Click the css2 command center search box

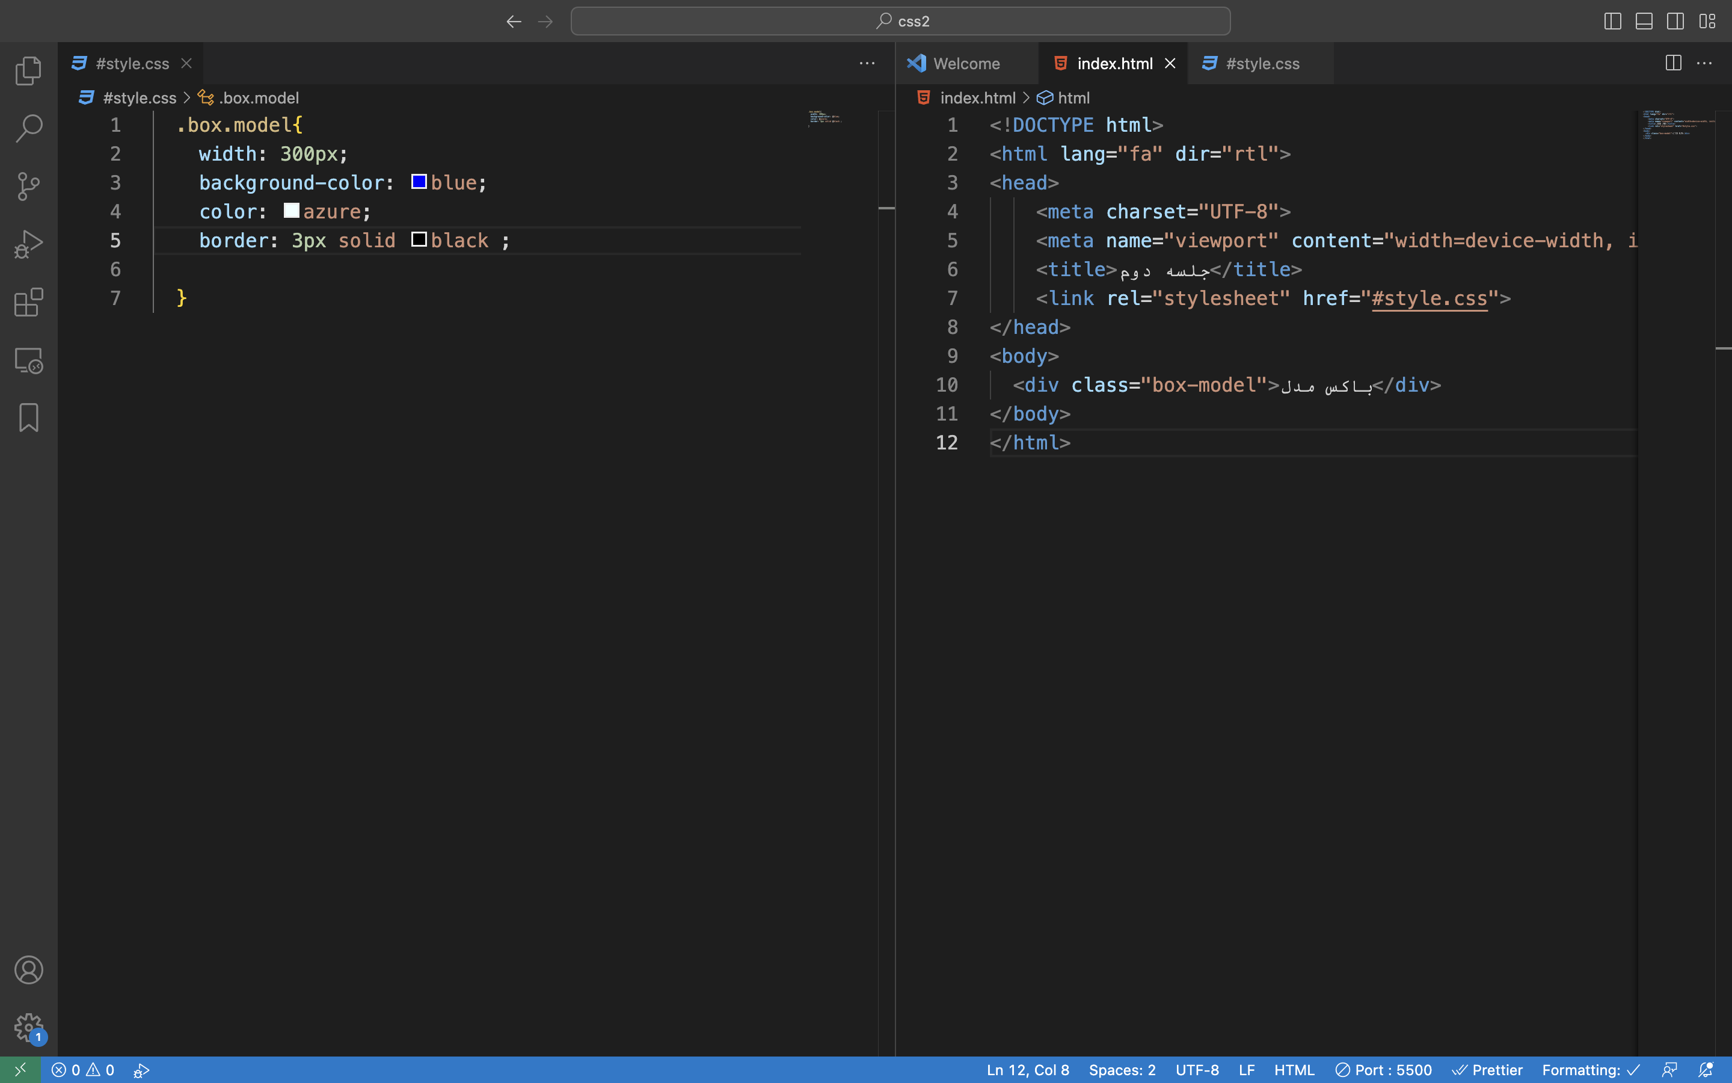pyautogui.click(x=900, y=22)
